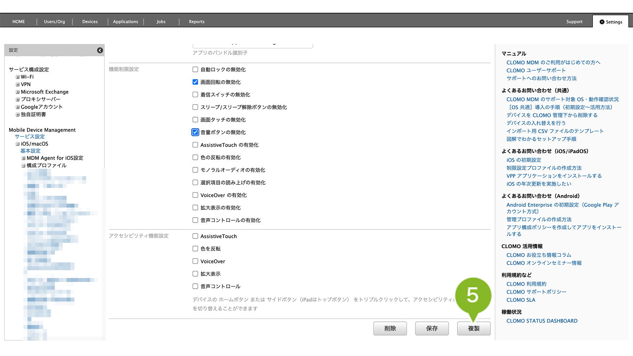Expand the VPN tree node
Screen dimensions: 633x356
pos(17,84)
